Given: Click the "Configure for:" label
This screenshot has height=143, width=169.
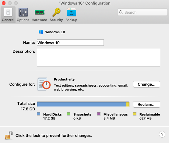Looking at the screenshot, I should coord(22,84).
